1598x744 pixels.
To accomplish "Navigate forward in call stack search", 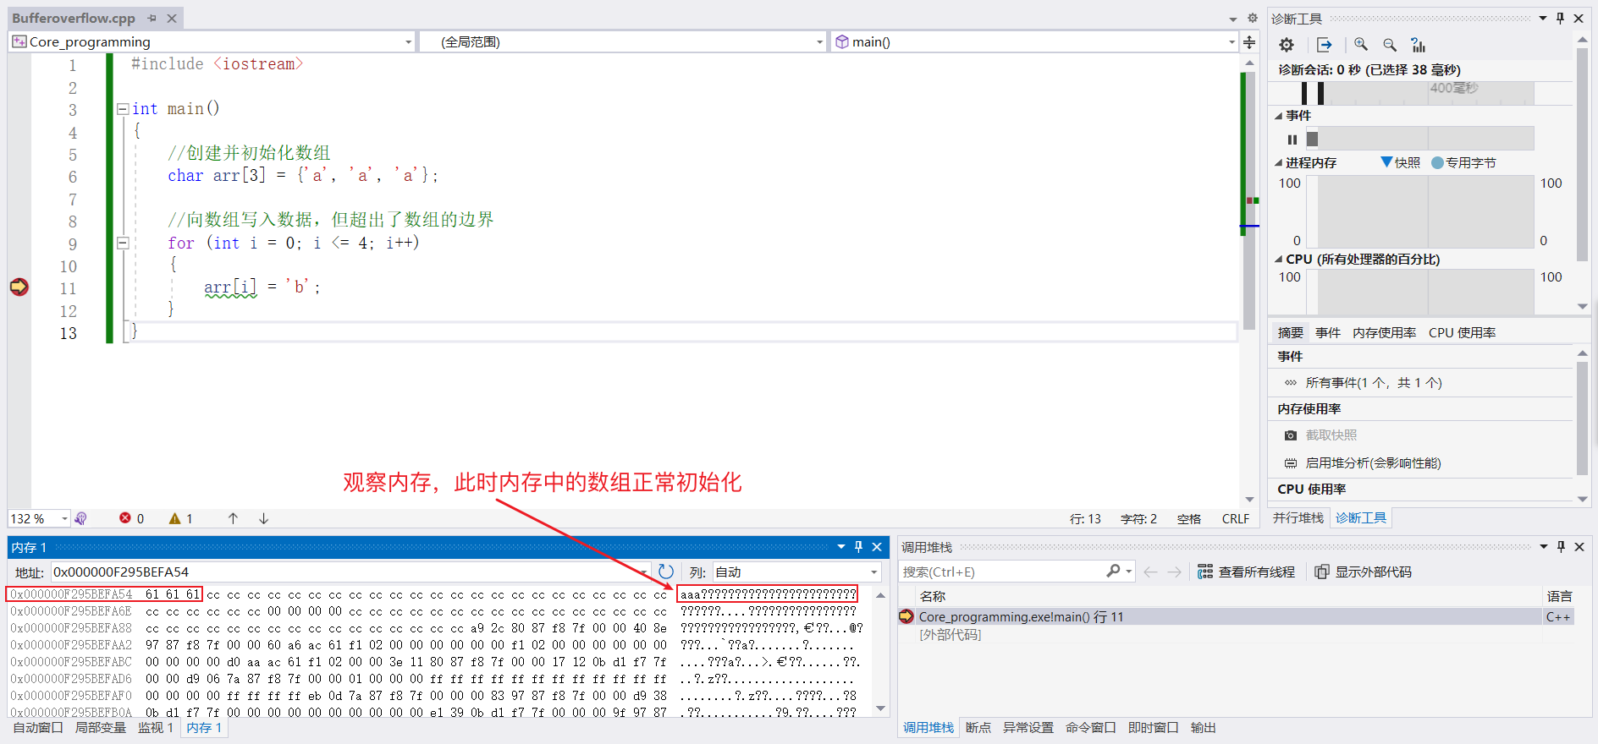I will (1174, 572).
